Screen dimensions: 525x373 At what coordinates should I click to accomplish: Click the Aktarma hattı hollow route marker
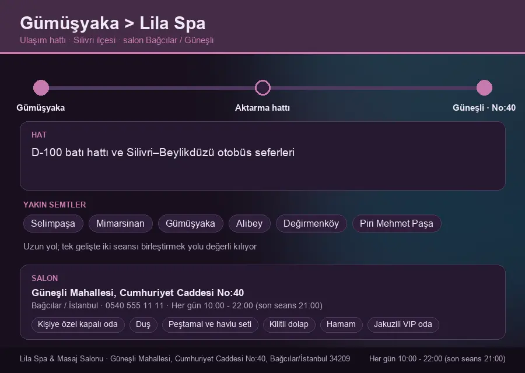click(x=262, y=87)
